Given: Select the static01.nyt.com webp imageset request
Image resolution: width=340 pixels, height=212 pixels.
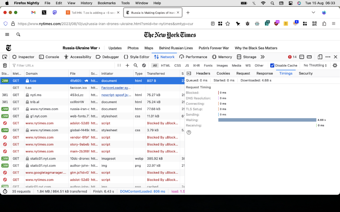Looking at the screenshot, I should [92, 159].
